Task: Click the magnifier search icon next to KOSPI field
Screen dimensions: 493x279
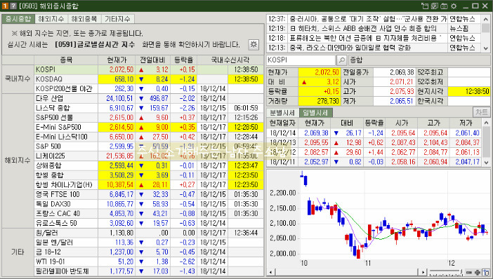Action: [x=341, y=60]
